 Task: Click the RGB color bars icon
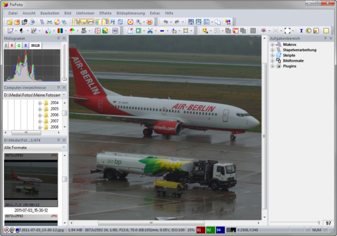(60, 31)
